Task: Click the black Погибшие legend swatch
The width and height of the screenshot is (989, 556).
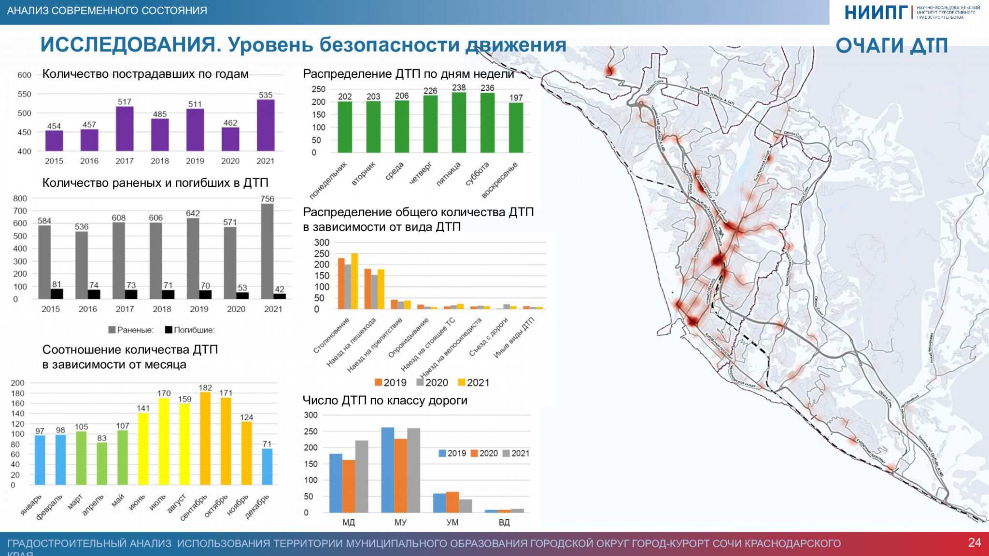Action: (x=169, y=330)
